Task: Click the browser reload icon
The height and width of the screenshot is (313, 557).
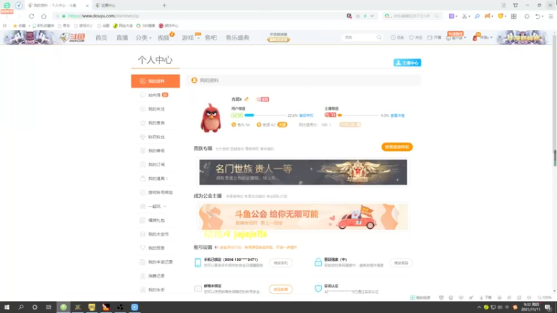Action: point(31,16)
